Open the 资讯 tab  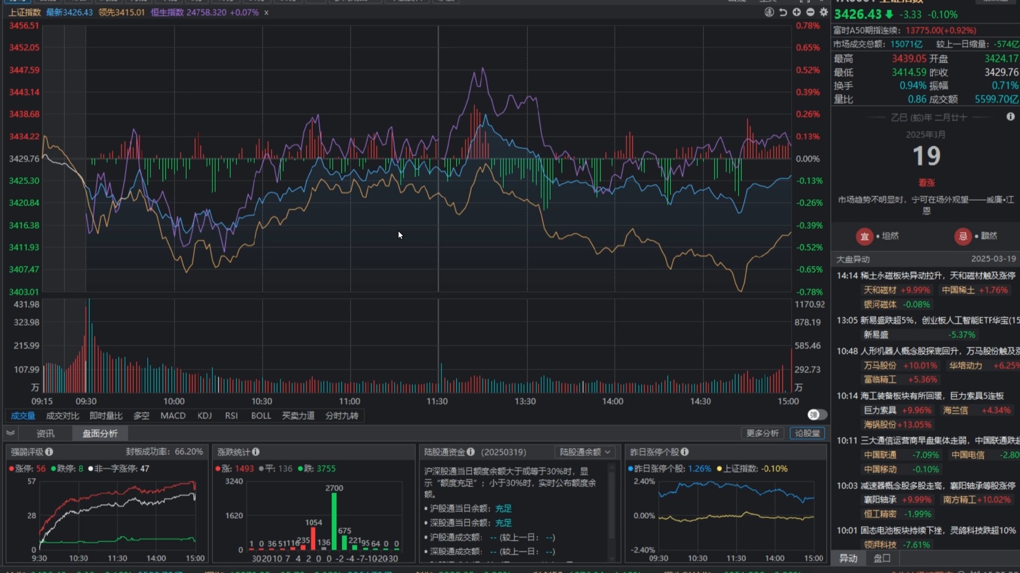click(x=46, y=433)
